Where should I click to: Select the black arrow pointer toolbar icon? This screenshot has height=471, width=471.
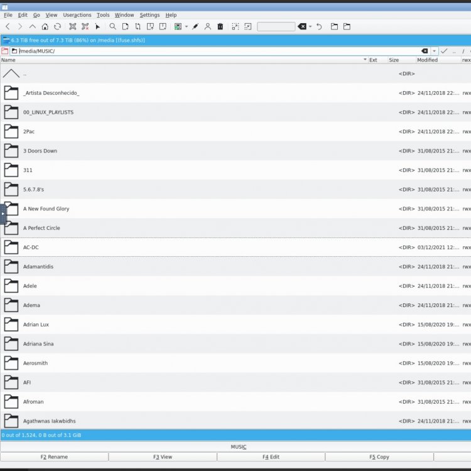[x=97, y=27]
